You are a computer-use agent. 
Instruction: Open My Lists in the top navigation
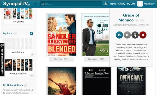pyautogui.click(x=131, y=4)
